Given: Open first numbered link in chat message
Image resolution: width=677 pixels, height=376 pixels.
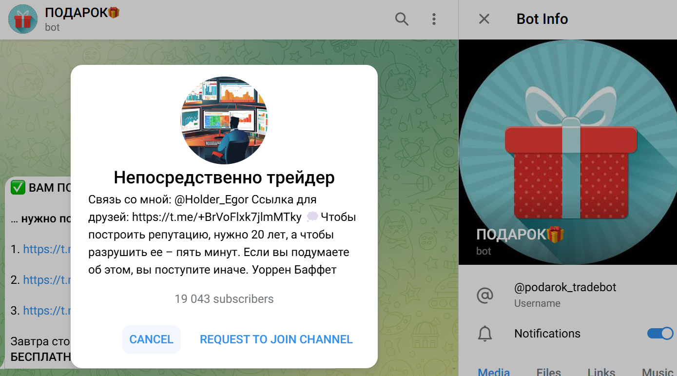Looking at the screenshot, I should point(47,249).
